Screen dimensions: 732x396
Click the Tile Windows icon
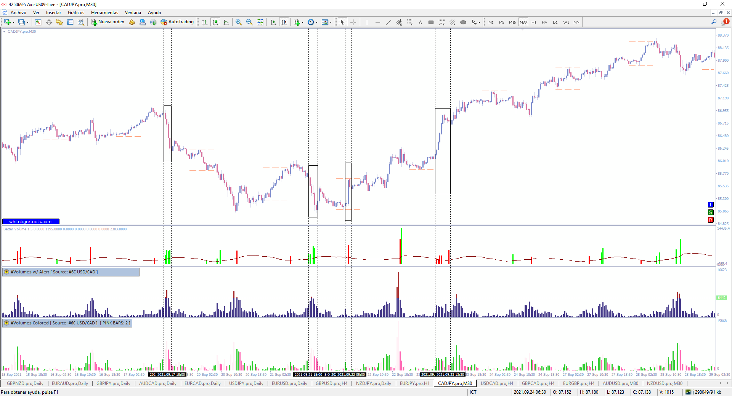pos(260,22)
